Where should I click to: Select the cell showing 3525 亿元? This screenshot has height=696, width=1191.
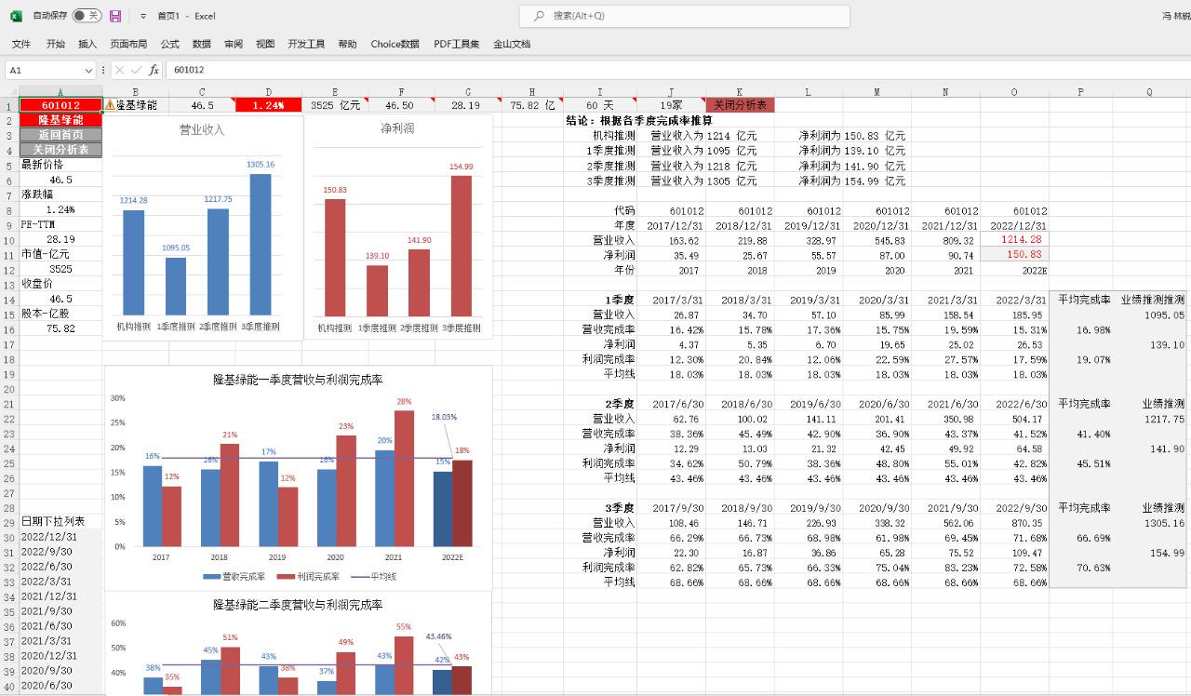click(x=336, y=105)
